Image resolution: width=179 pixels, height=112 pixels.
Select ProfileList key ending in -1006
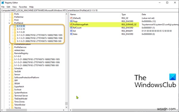[40, 38]
